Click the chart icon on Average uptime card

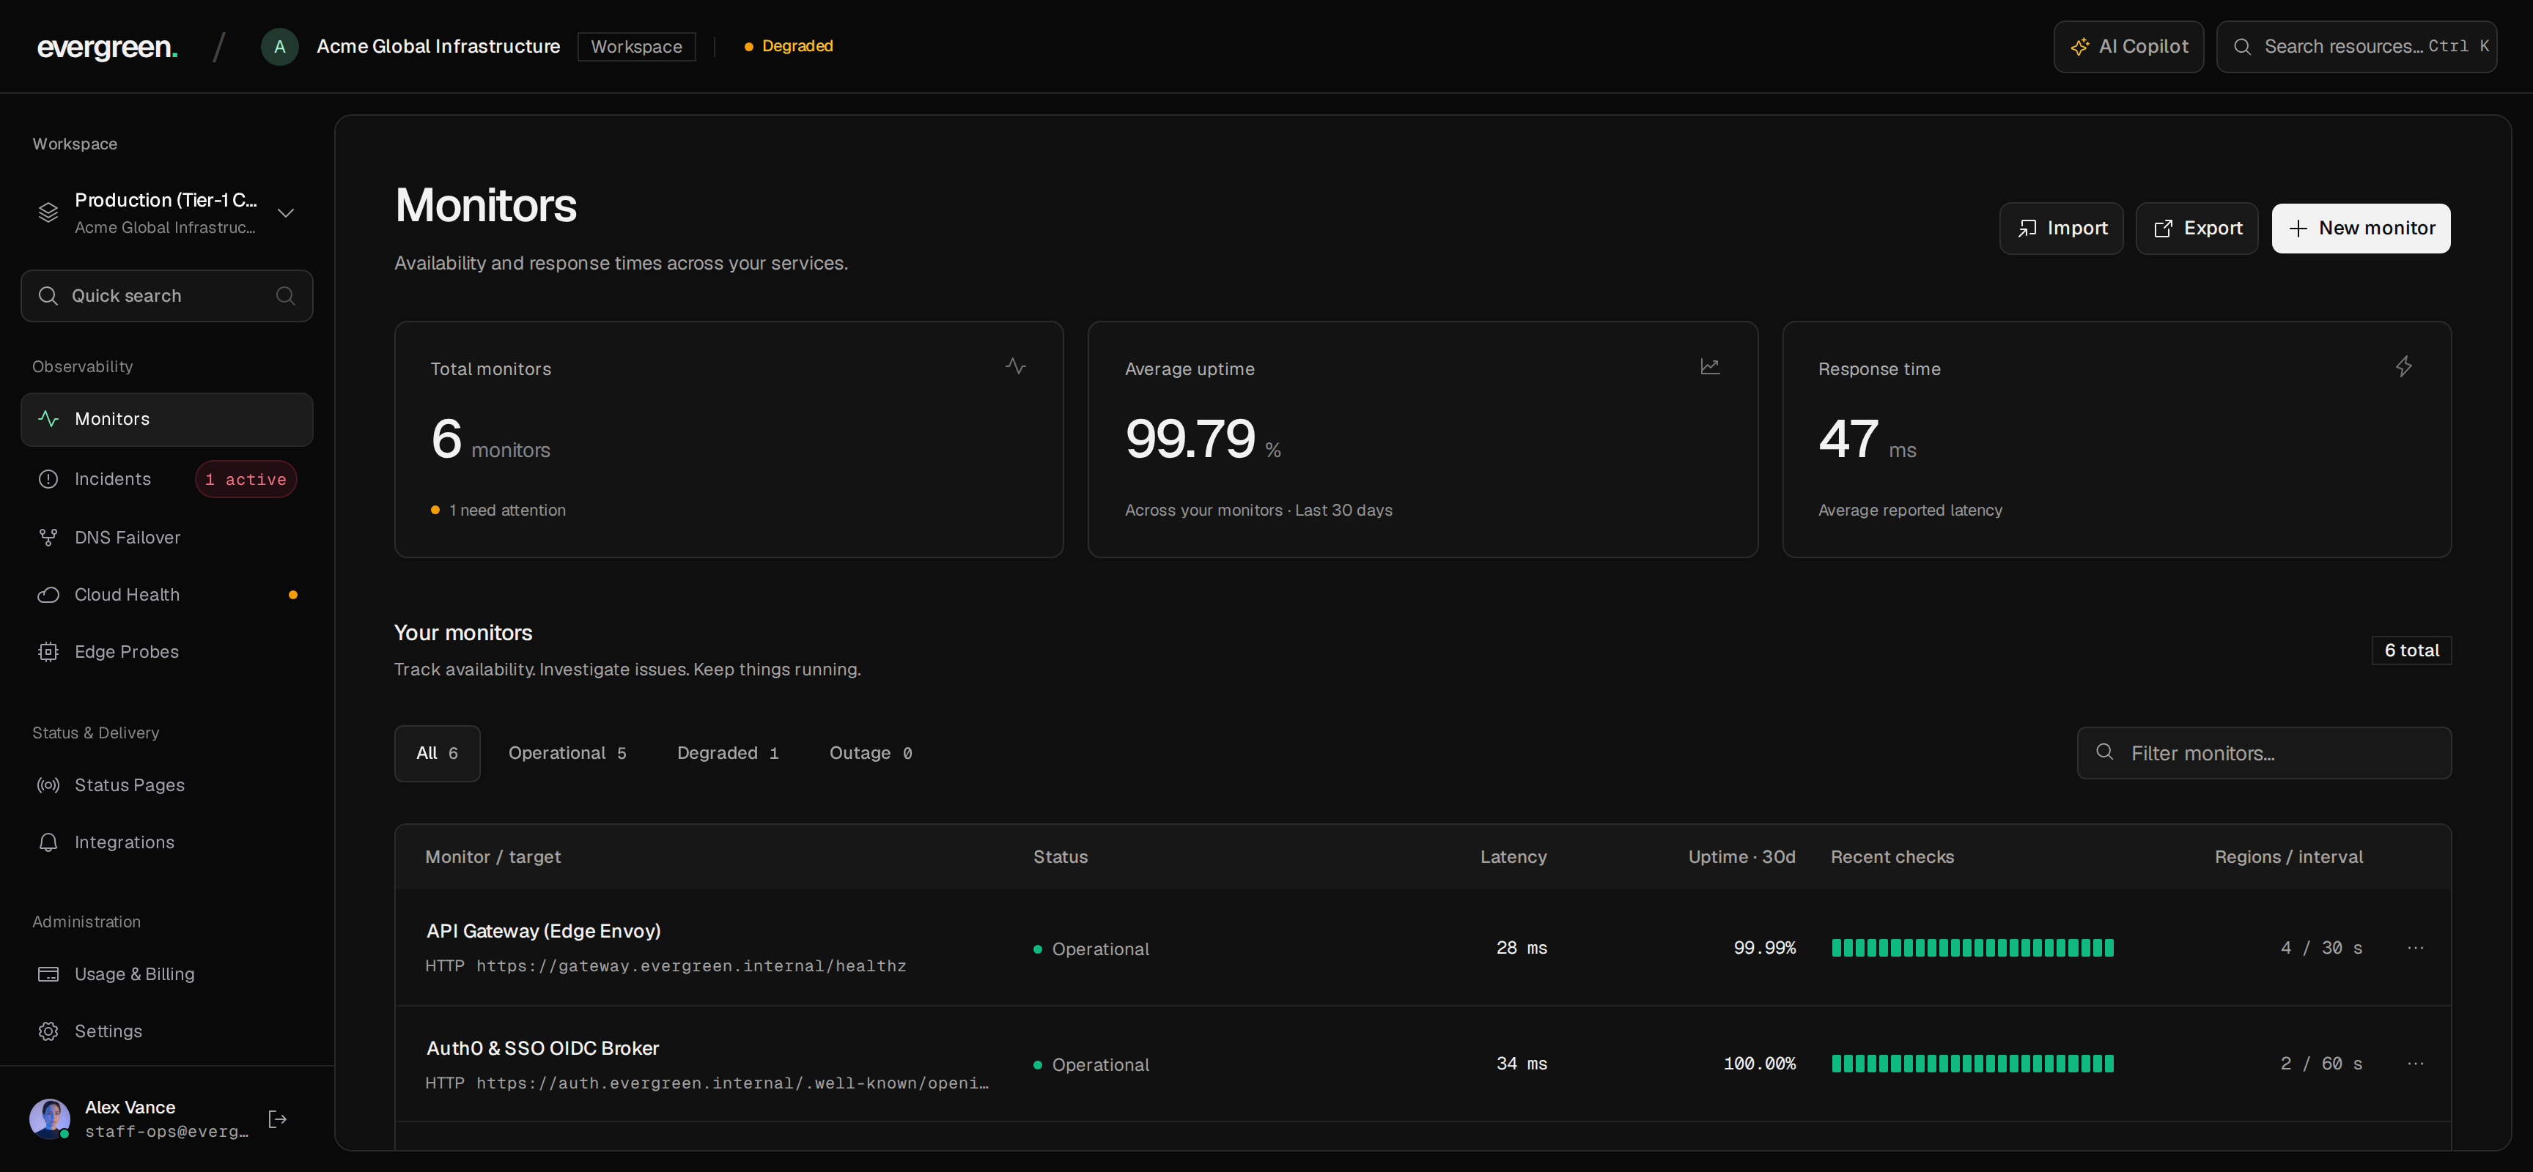click(1710, 366)
